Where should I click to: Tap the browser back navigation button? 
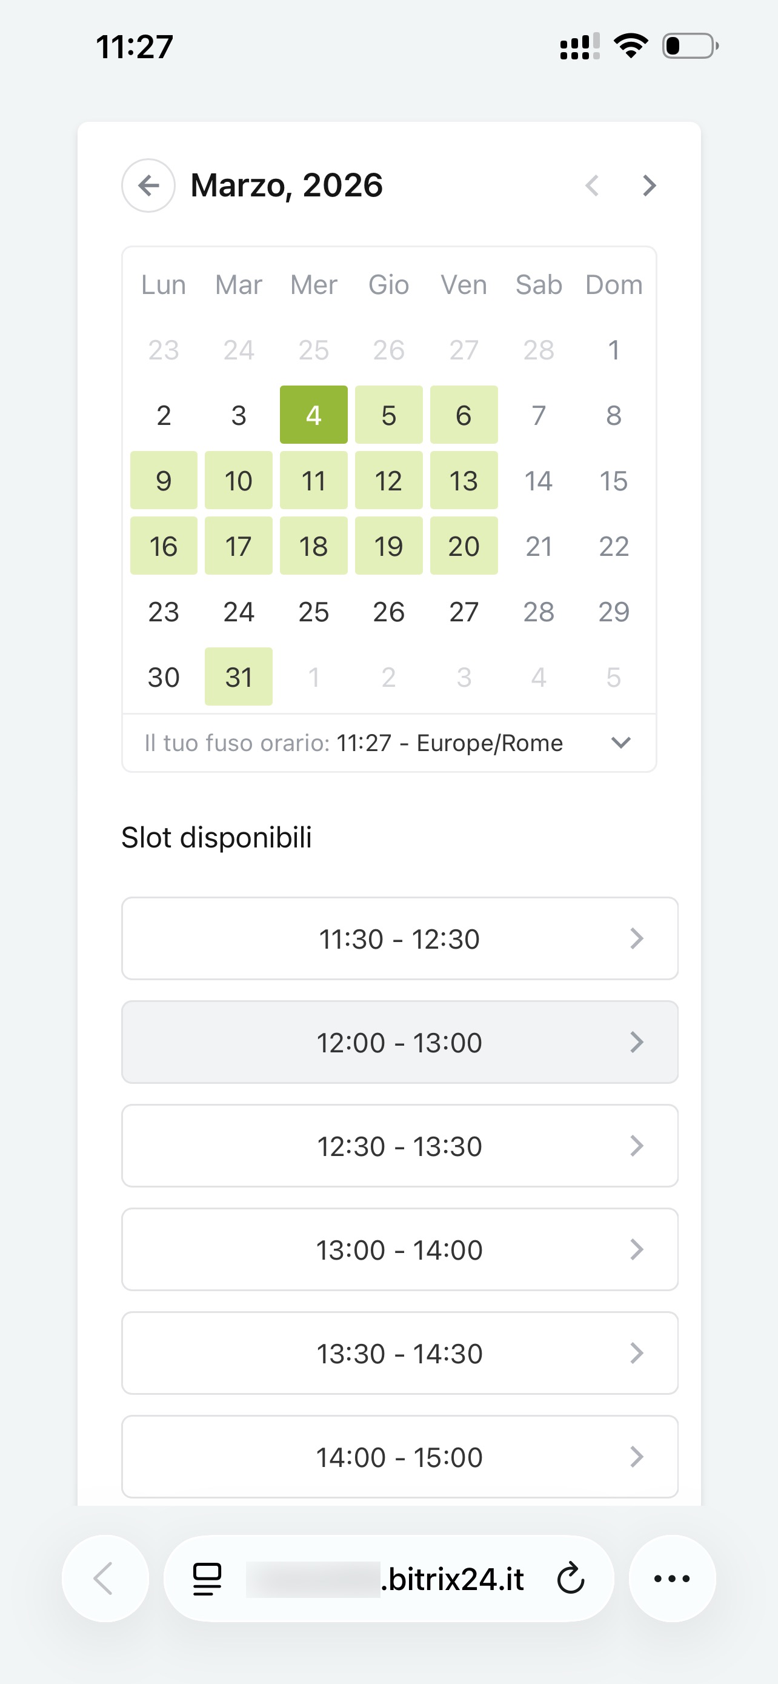pos(104,1579)
